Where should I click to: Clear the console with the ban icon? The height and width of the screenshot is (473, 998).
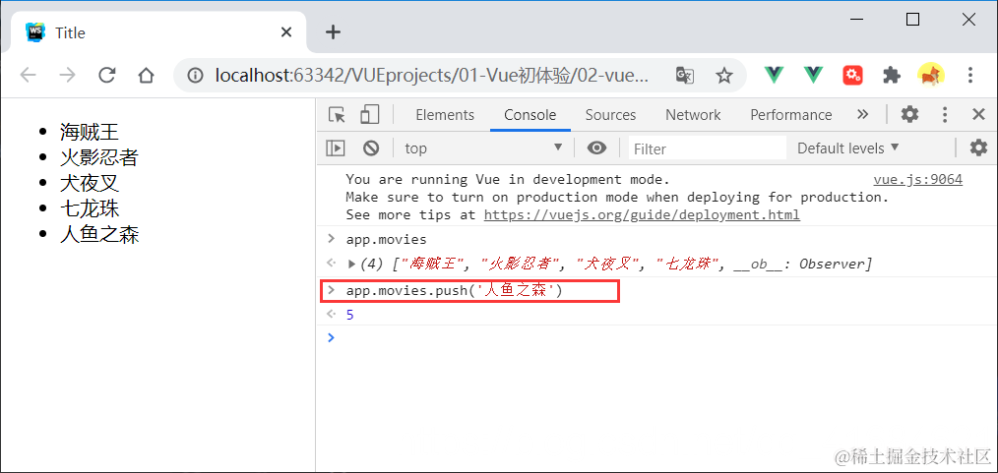tap(371, 148)
